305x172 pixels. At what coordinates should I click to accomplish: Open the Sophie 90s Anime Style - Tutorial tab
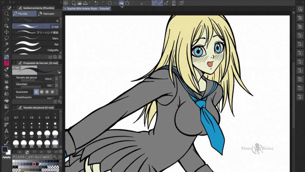click(x=87, y=8)
